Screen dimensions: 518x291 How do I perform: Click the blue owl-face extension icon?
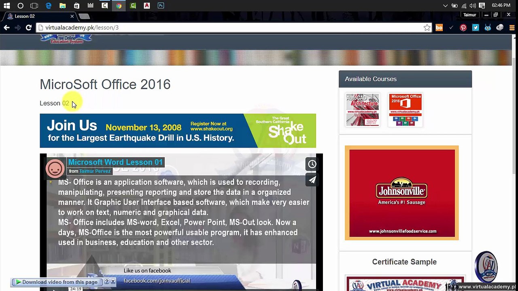coord(488,27)
